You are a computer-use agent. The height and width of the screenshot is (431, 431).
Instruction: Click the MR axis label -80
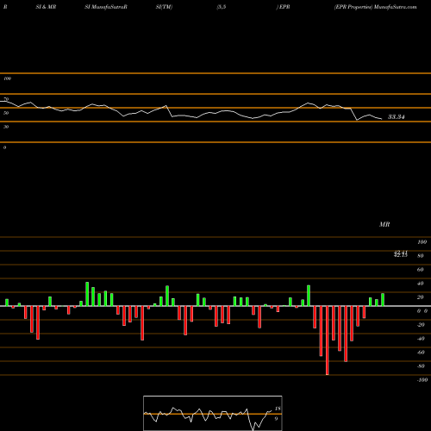tap(421, 366)
